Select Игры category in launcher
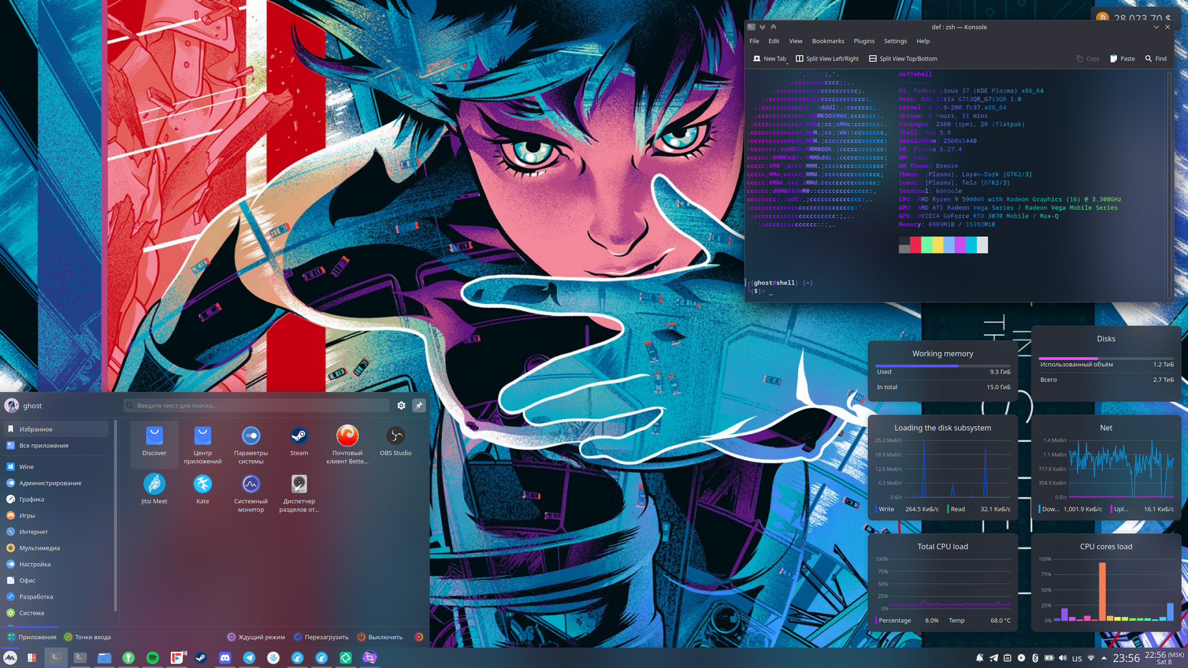The image size is (1188, 668). pyautogui.click(x=56, y=515)
